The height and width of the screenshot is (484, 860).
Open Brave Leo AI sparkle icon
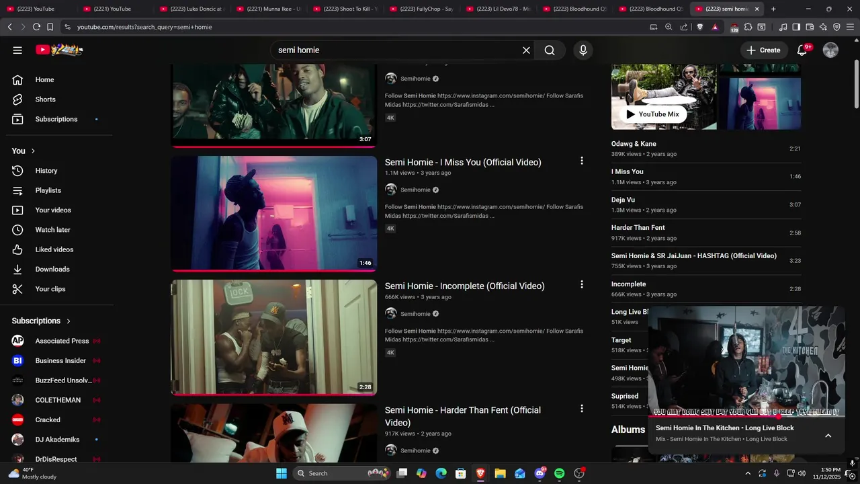pyautogui.click(x=823, y=27)
